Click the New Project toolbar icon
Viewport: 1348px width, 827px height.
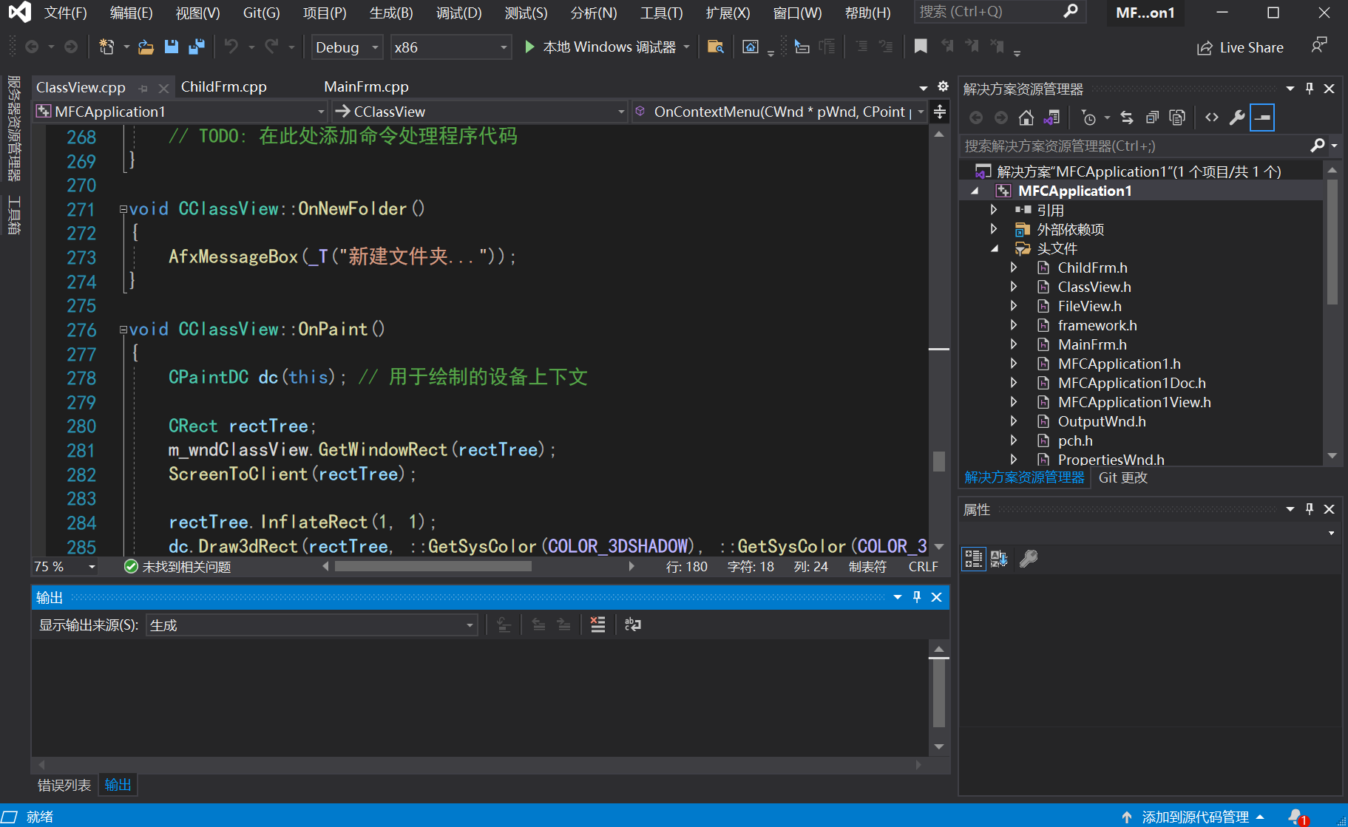click(107, 47)
